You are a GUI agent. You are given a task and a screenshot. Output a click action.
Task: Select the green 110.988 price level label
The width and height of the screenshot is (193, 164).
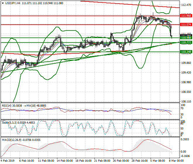point(186,38)
